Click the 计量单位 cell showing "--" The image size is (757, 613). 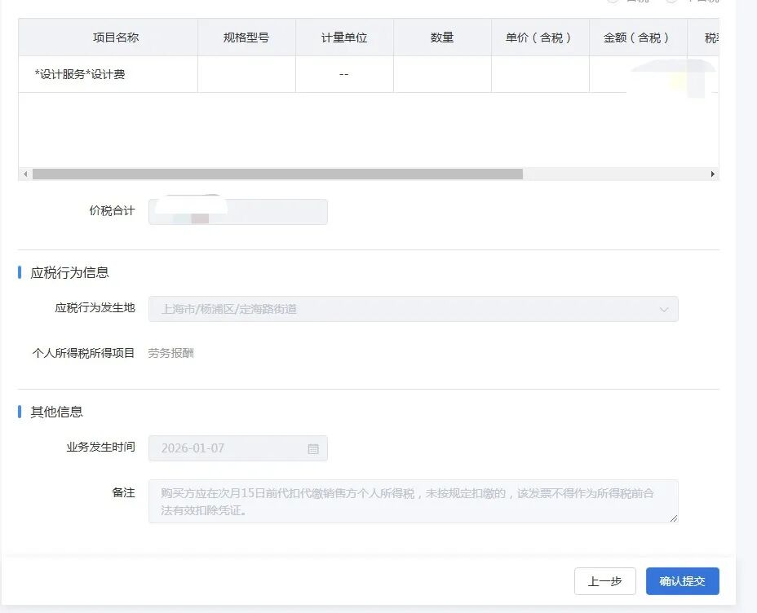tap(344, 74)
